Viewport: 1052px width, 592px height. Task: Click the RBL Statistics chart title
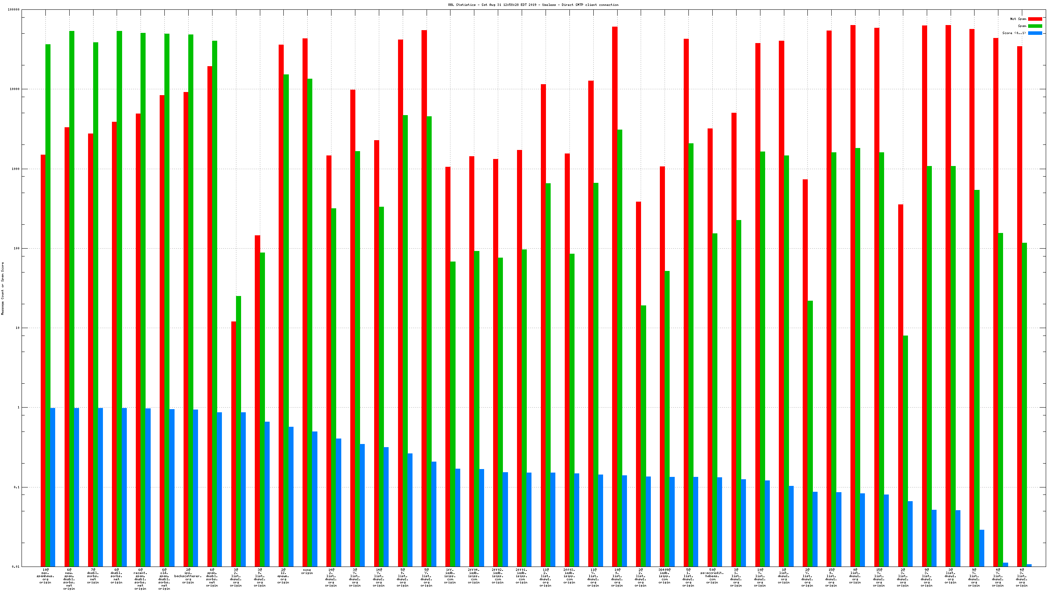(533, 5)
